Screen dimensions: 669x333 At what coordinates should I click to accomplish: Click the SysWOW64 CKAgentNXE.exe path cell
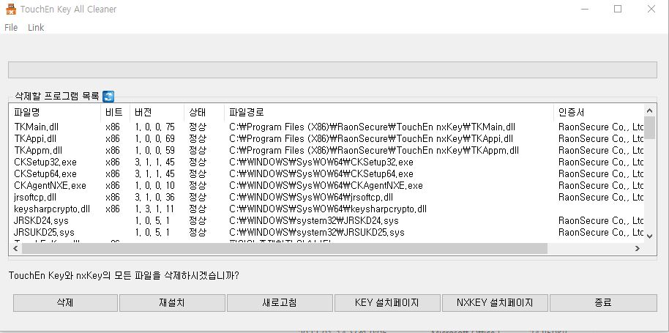(326, 185)
